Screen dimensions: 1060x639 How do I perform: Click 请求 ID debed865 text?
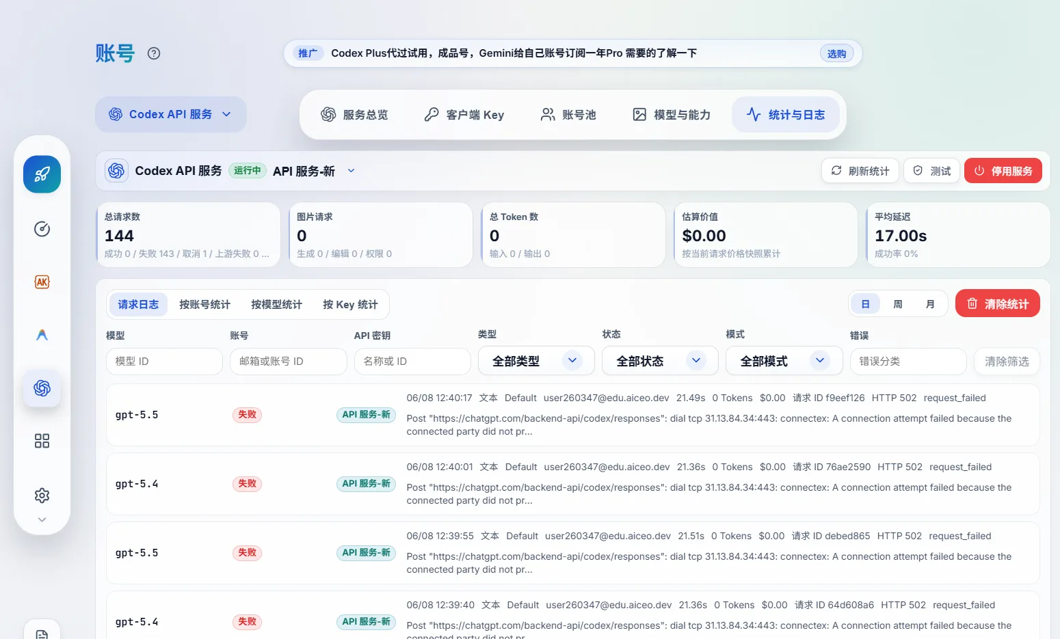click(x=831, y=536)
